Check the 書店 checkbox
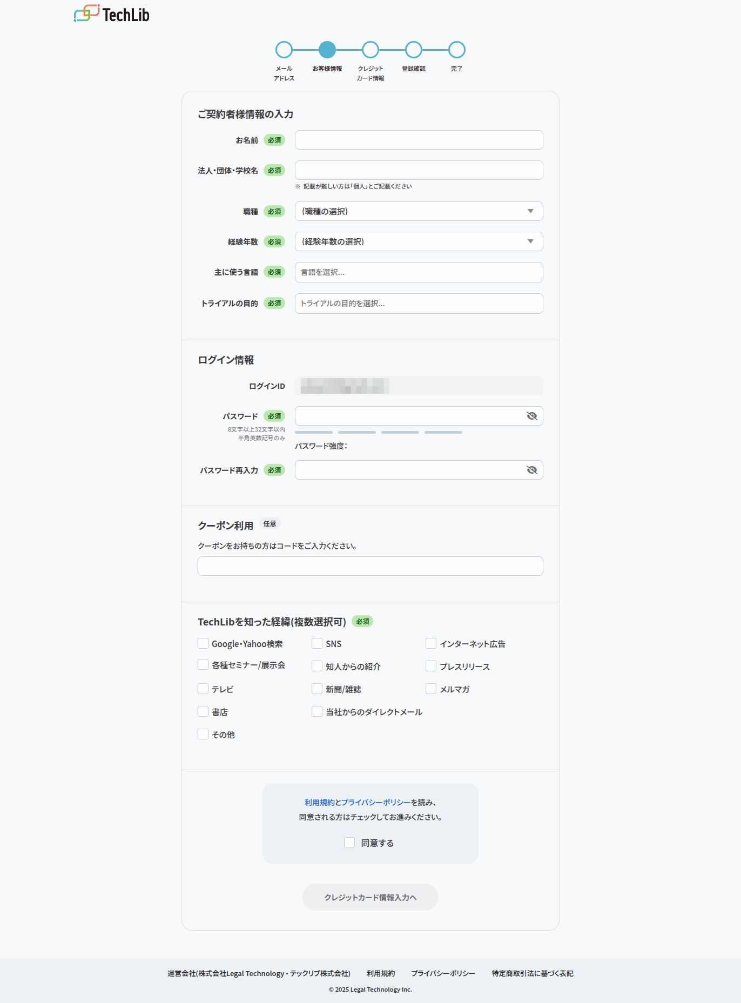741x1003 pixels. [203, 711]
